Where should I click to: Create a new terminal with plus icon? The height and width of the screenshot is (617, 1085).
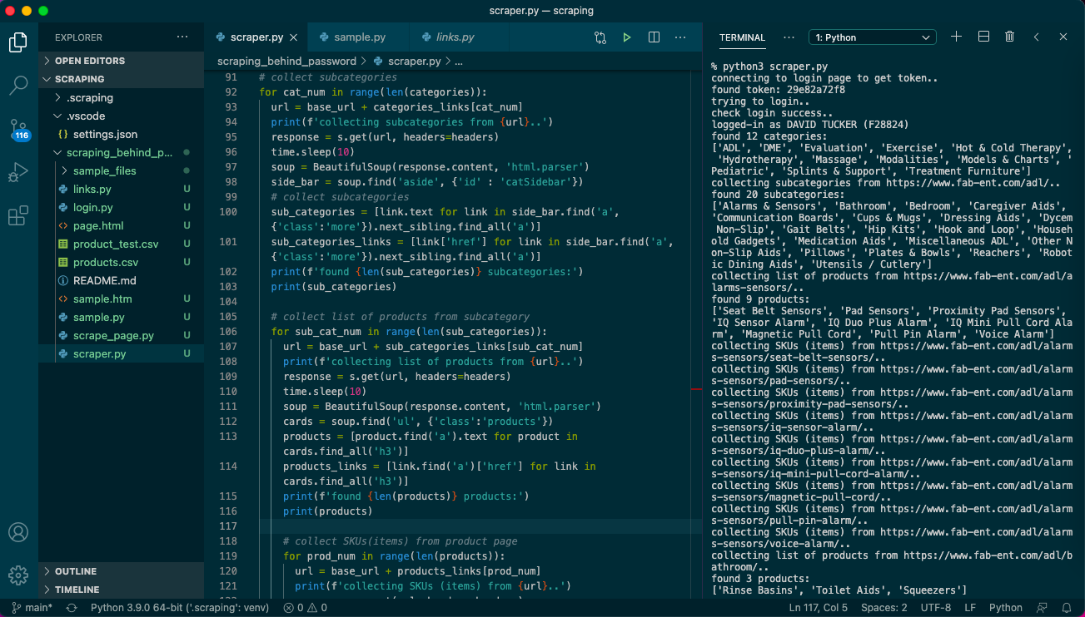956,37
